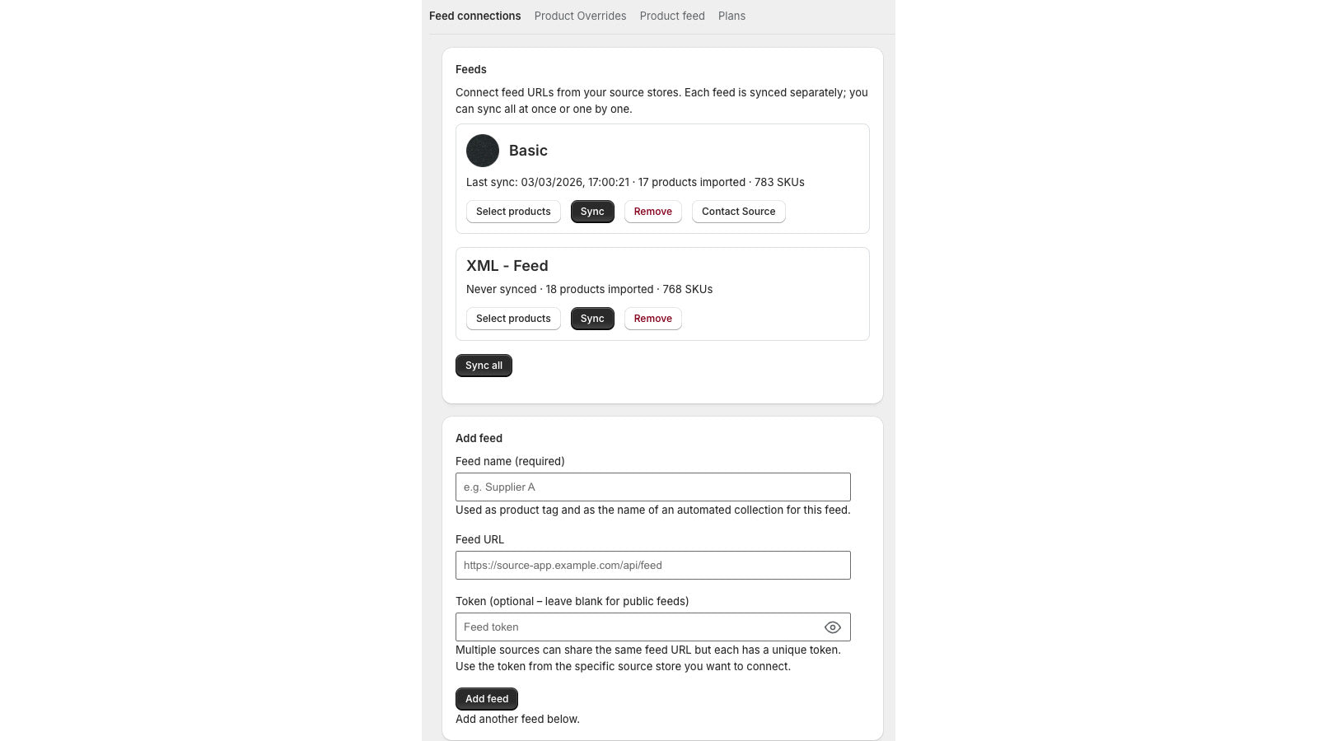Remove the XML - Feed
This screenshot has height=741, width=1318.
pyautogui.click(x=652, y=319)
